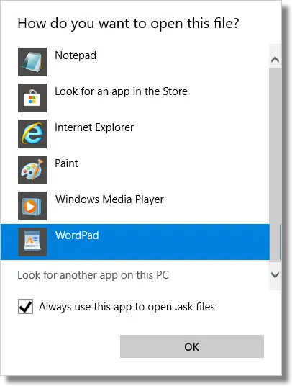Click the WordPad document icon
Screen dimensions: 292x386
pyautogui.click(x=32, y=242)
